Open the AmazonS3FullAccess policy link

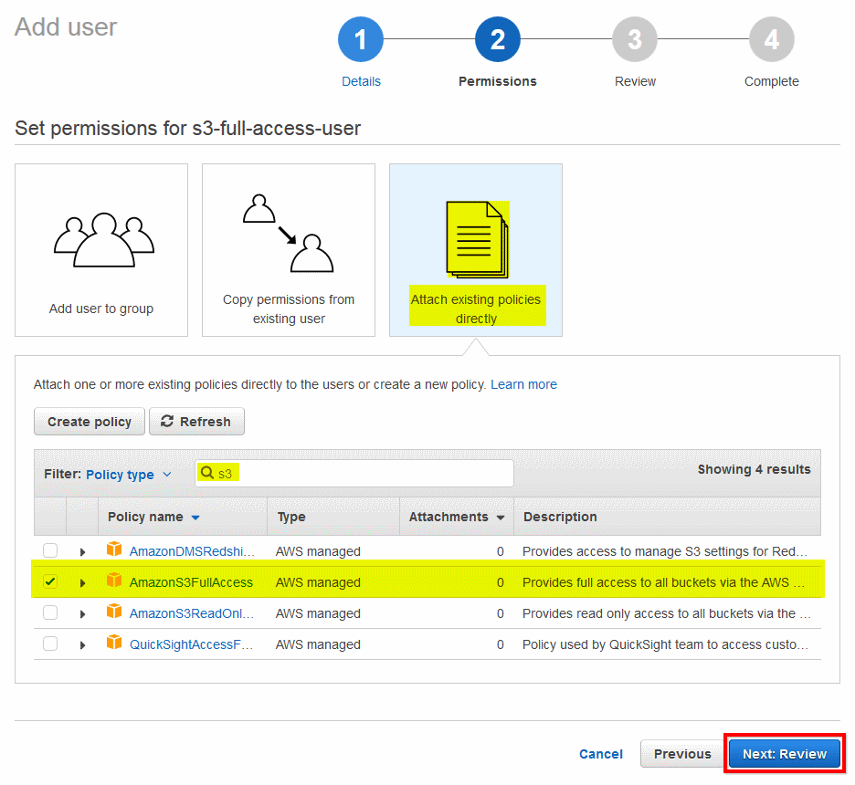(191, 582)
